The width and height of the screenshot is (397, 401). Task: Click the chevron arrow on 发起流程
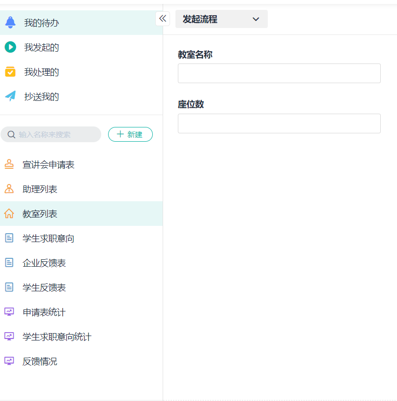point(255,19)
